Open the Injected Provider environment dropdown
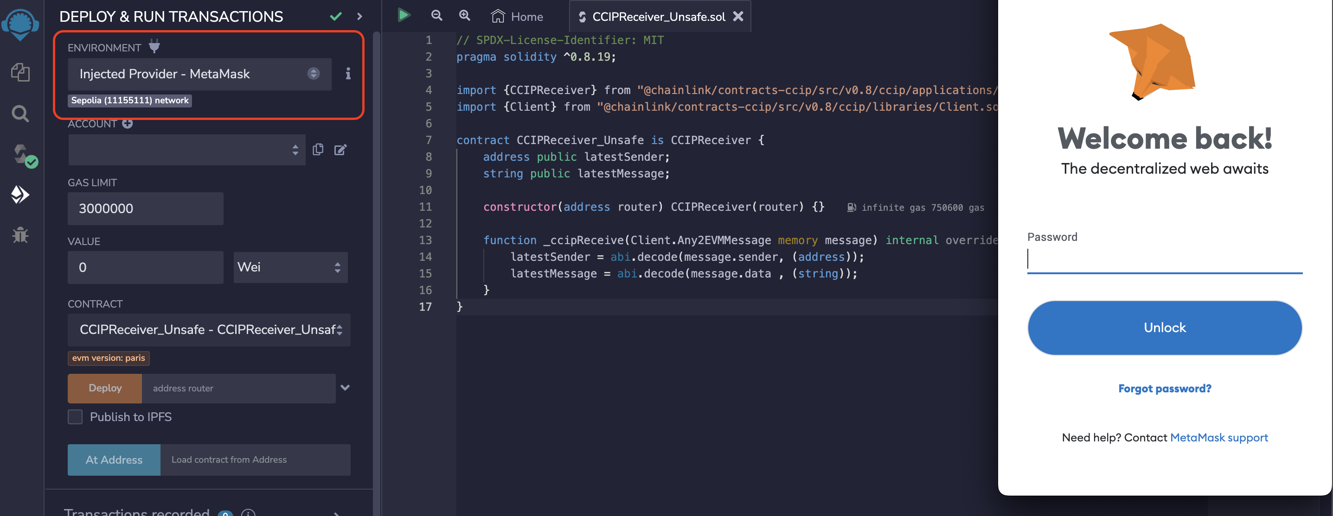Viewport: 1333px width, 516px height. pyautogui.click(x=199, y=74)
